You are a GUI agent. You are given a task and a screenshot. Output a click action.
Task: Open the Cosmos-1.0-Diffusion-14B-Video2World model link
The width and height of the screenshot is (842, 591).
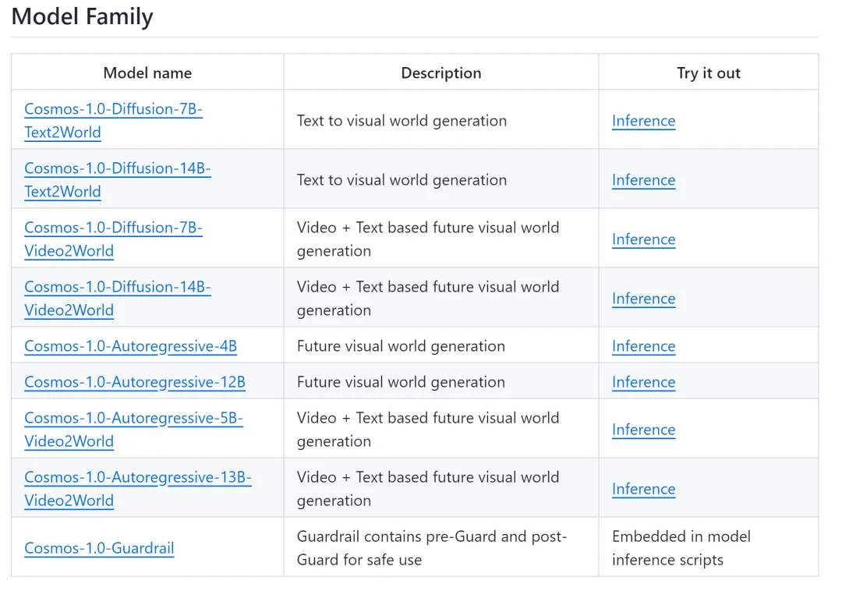pos(117,288)
